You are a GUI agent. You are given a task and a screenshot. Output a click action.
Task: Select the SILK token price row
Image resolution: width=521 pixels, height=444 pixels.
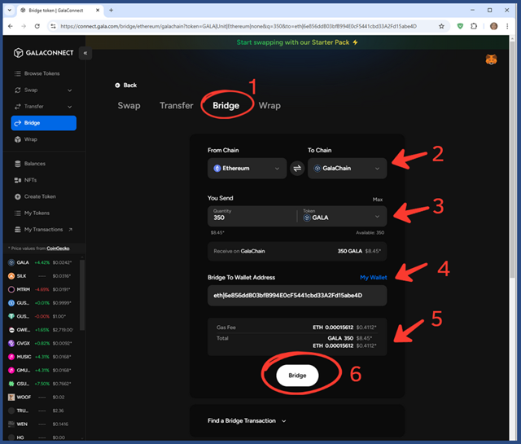(40, 276)
